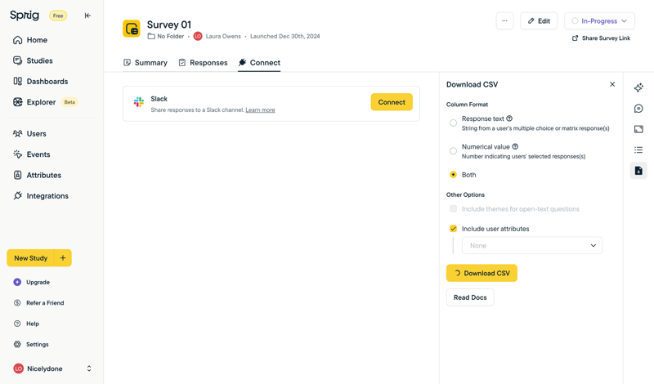
Task: Click the Response text help icon
Action: 509,118
